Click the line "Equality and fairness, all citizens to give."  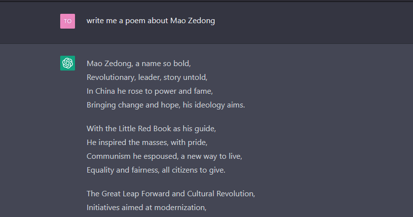point(156,170)
